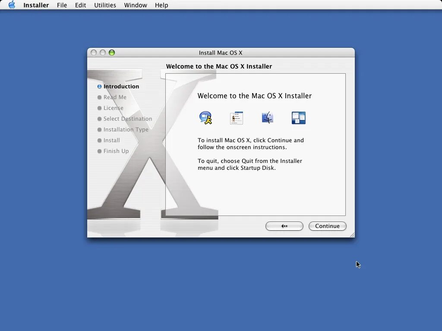Click the gray Finish Up bullet
The image size is (442, 331).
tap(100, 151)
